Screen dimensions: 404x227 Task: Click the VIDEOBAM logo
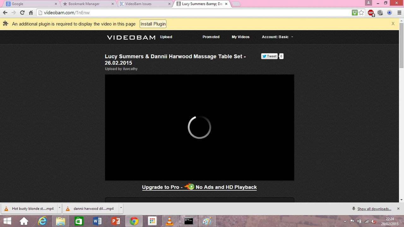pyautogui.click(x=131, y=37)
